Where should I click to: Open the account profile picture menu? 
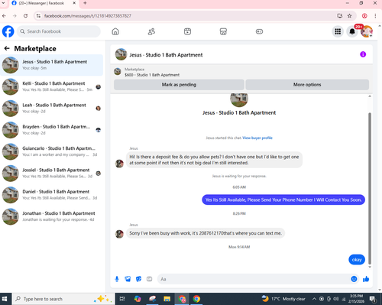pyautogui.click(x=367, y=31)
